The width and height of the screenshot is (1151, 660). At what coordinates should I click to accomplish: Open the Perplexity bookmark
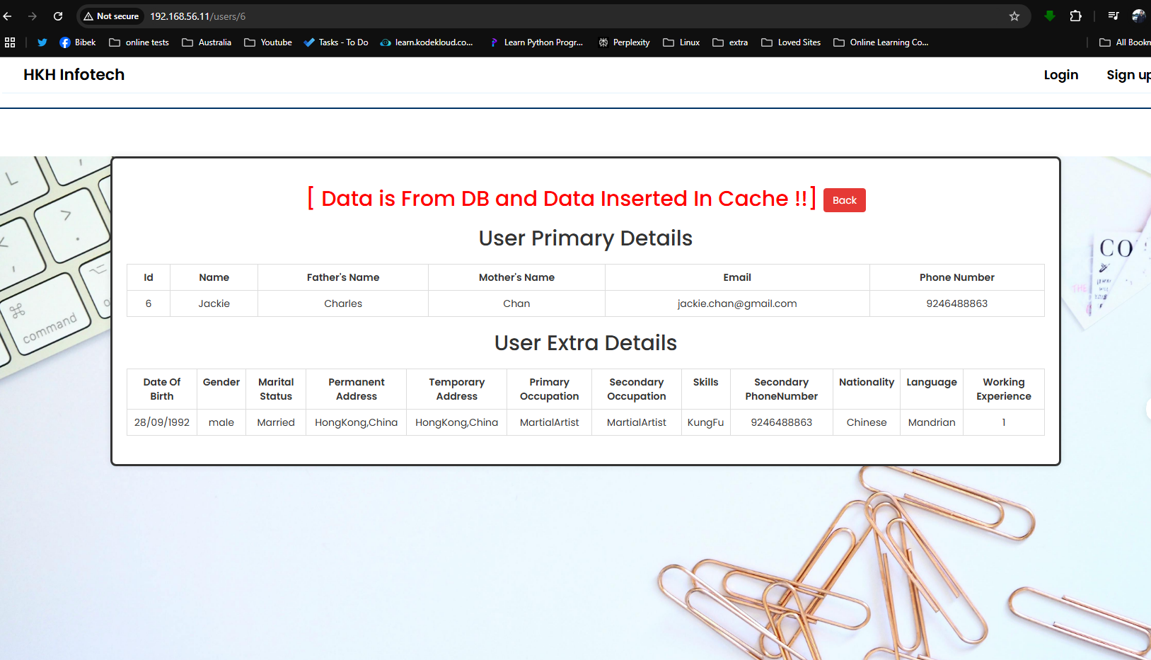624,42
